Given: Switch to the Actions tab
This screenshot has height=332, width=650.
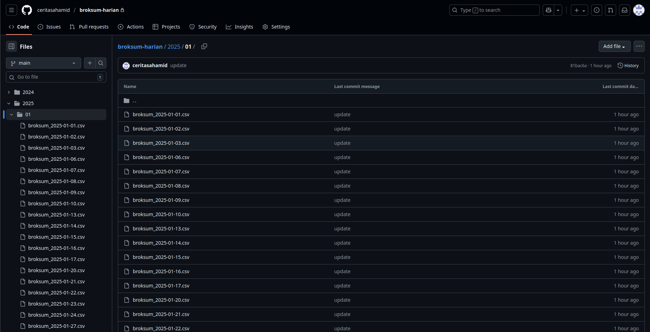Looking at the screenshot, I should click(131, 27).
